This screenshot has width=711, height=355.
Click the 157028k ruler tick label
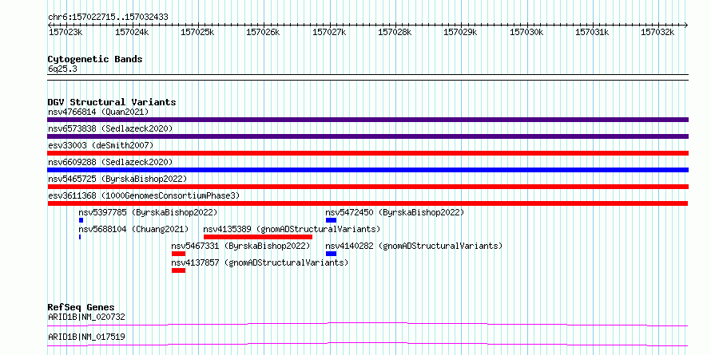click(x=395, y=33)
